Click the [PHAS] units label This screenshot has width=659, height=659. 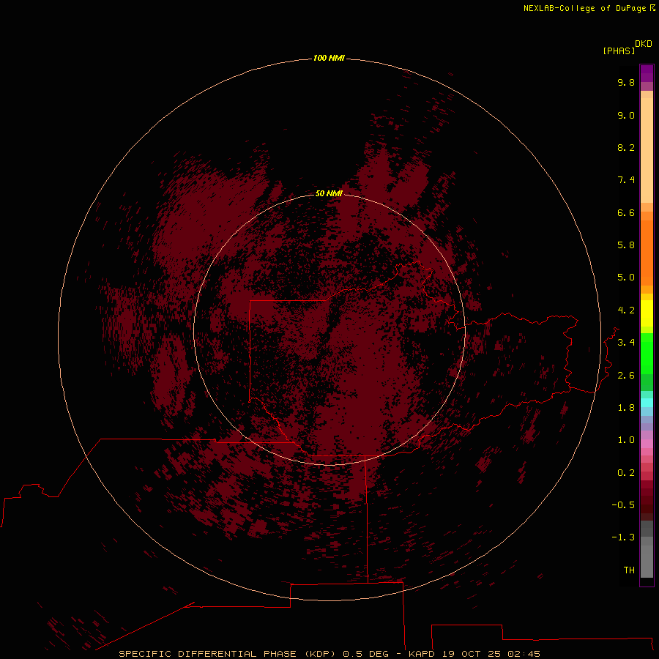click(619, 51)
